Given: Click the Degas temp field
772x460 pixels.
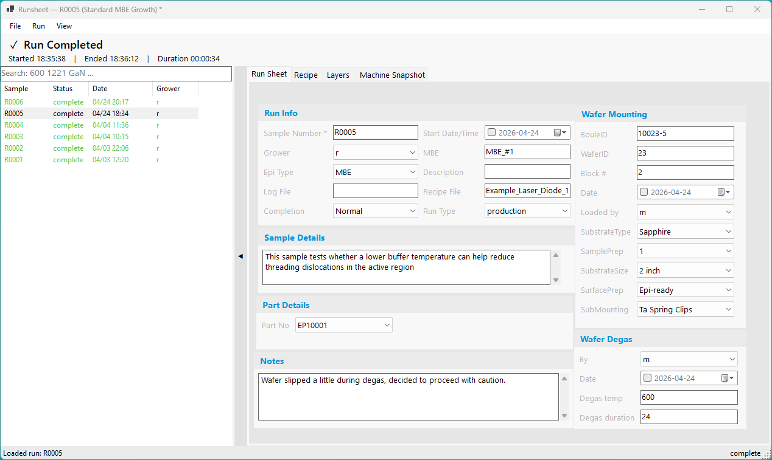Looking at the screenshot, I should click(689, 397).
